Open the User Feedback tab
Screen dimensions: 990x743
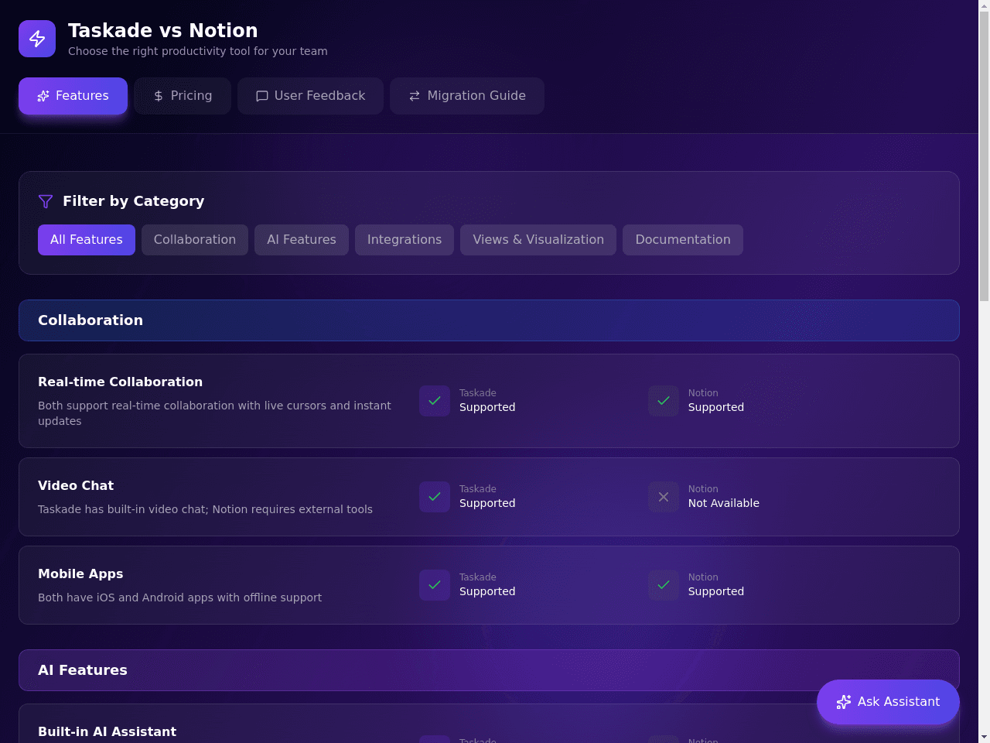coord(310,96)
